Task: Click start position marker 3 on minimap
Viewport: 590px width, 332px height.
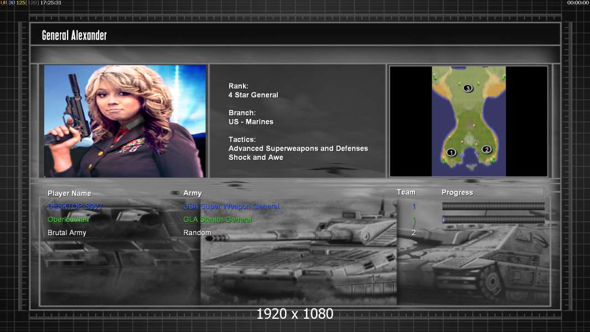Action: [x=468, y=88]
